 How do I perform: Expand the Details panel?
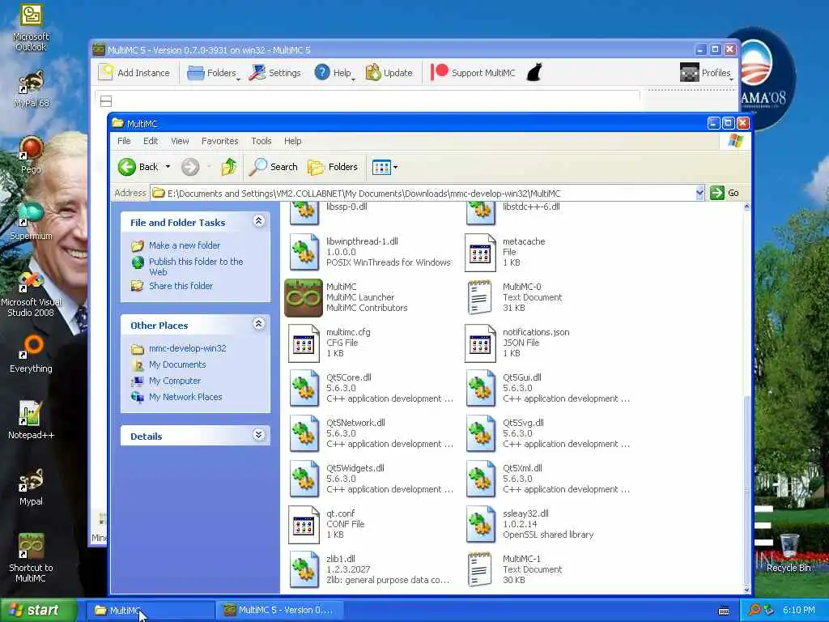point(258,435)
